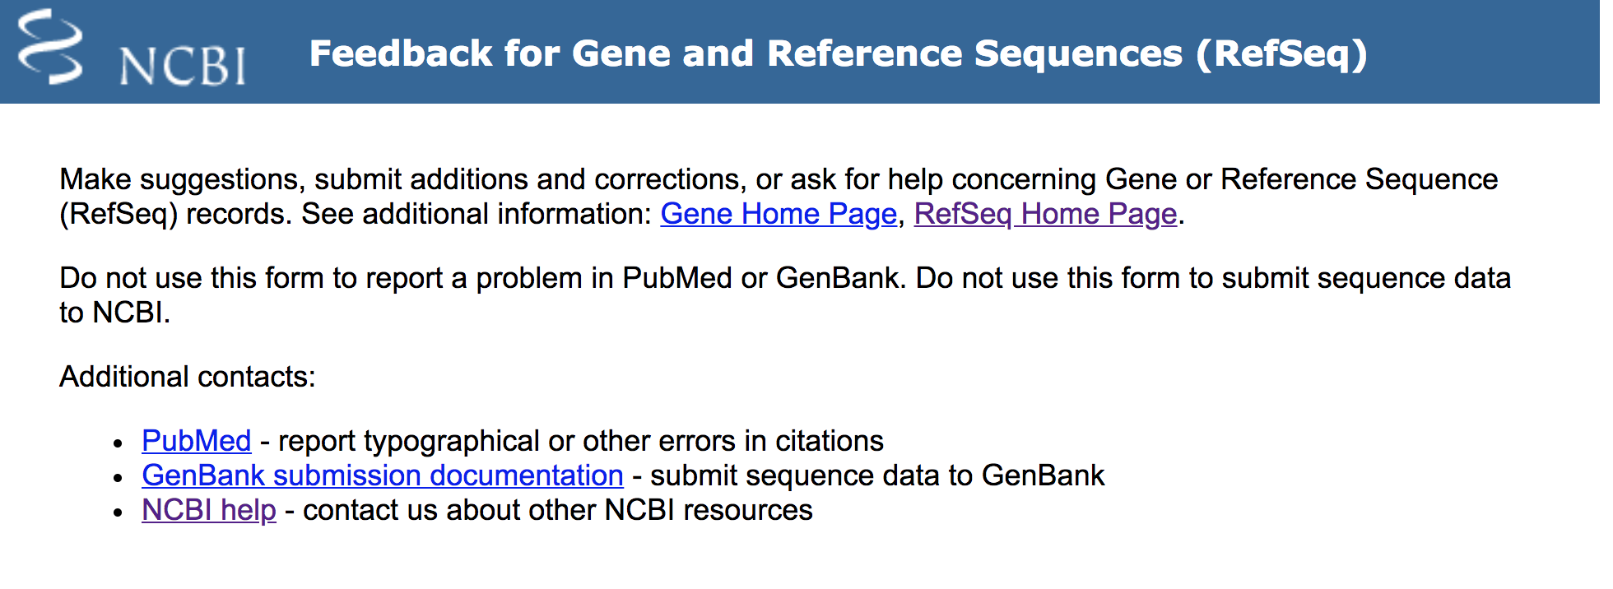Open the GenBank submission documentation link
Viewport: 1613px width, 589px height.
point(382,476)
